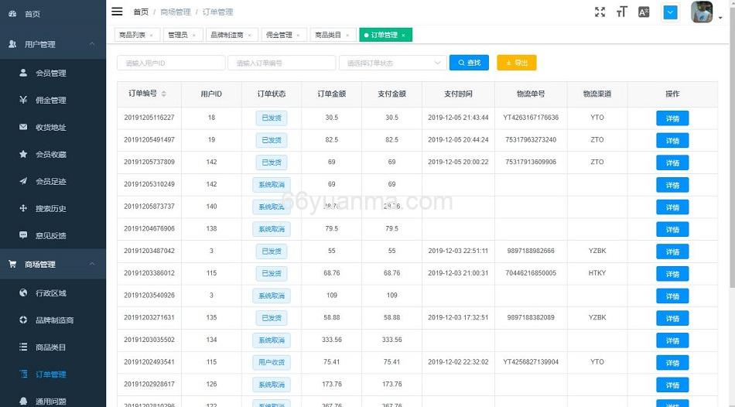The width and height of the screenshot is (735, 407).
Task: Open the avatar dropdown caret
Action: pos(720,18)
